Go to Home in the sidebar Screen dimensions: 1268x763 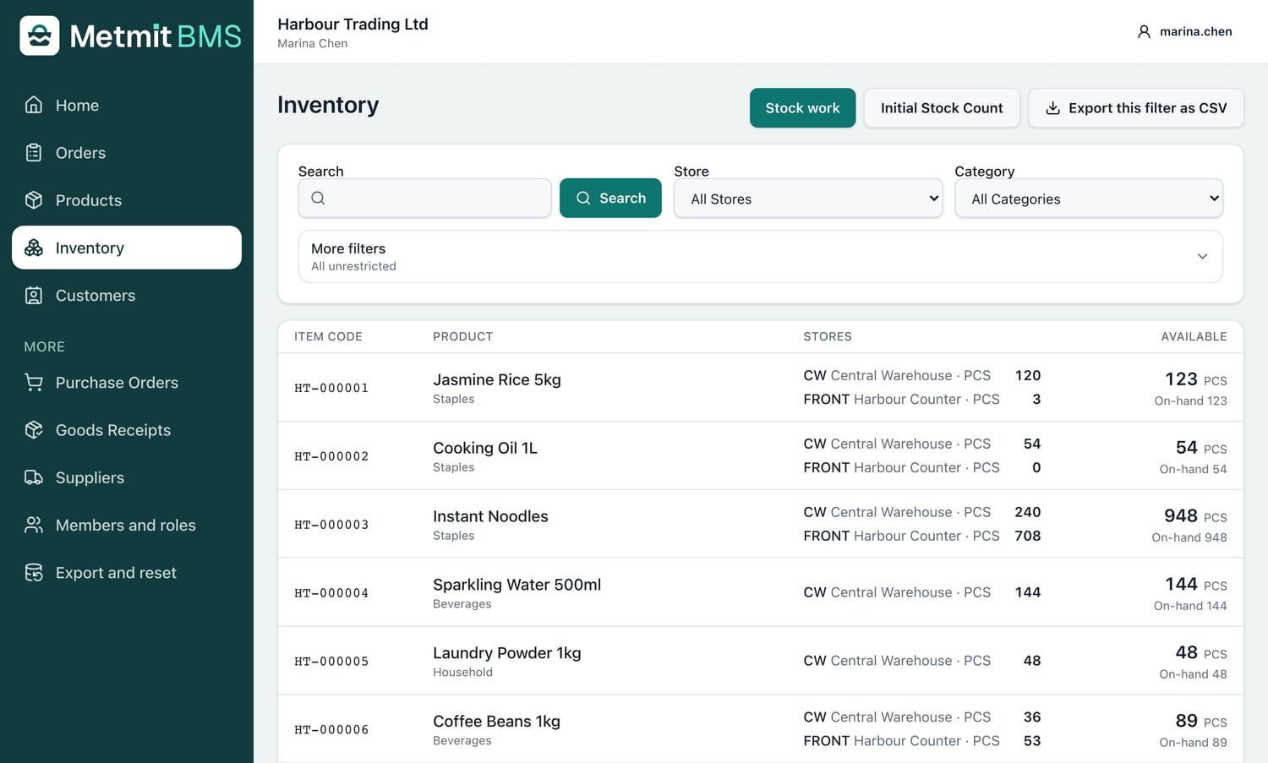[x=127, y=105]
